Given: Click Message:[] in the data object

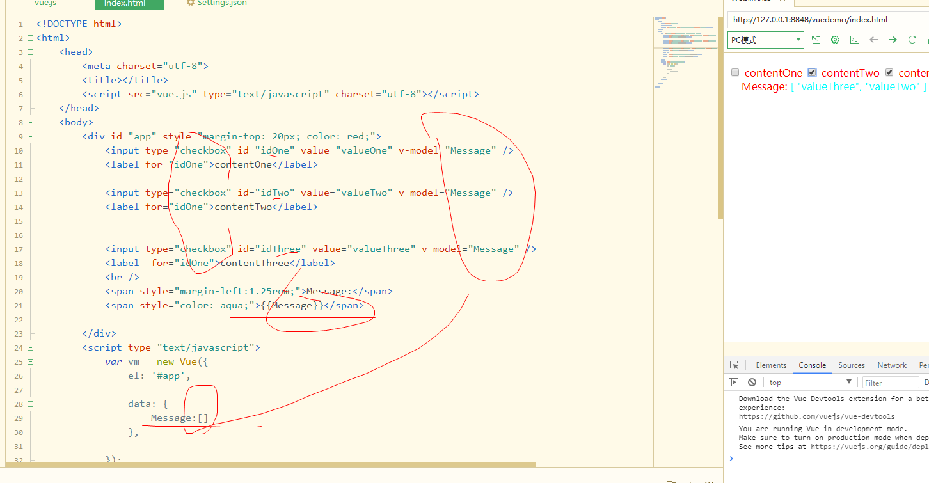Looking at the screenshot, I should tap(180, 418).
